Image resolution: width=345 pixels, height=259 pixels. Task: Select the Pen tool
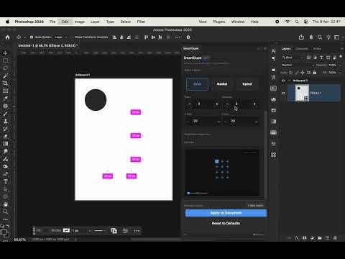click(x=5, y=174)
